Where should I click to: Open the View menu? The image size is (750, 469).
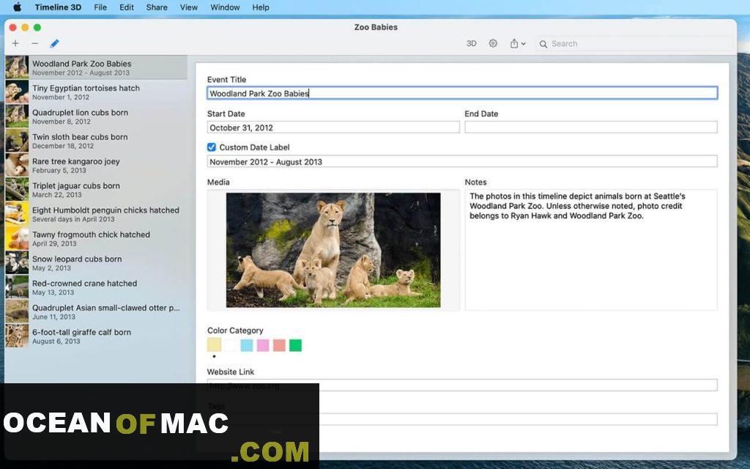189,7
